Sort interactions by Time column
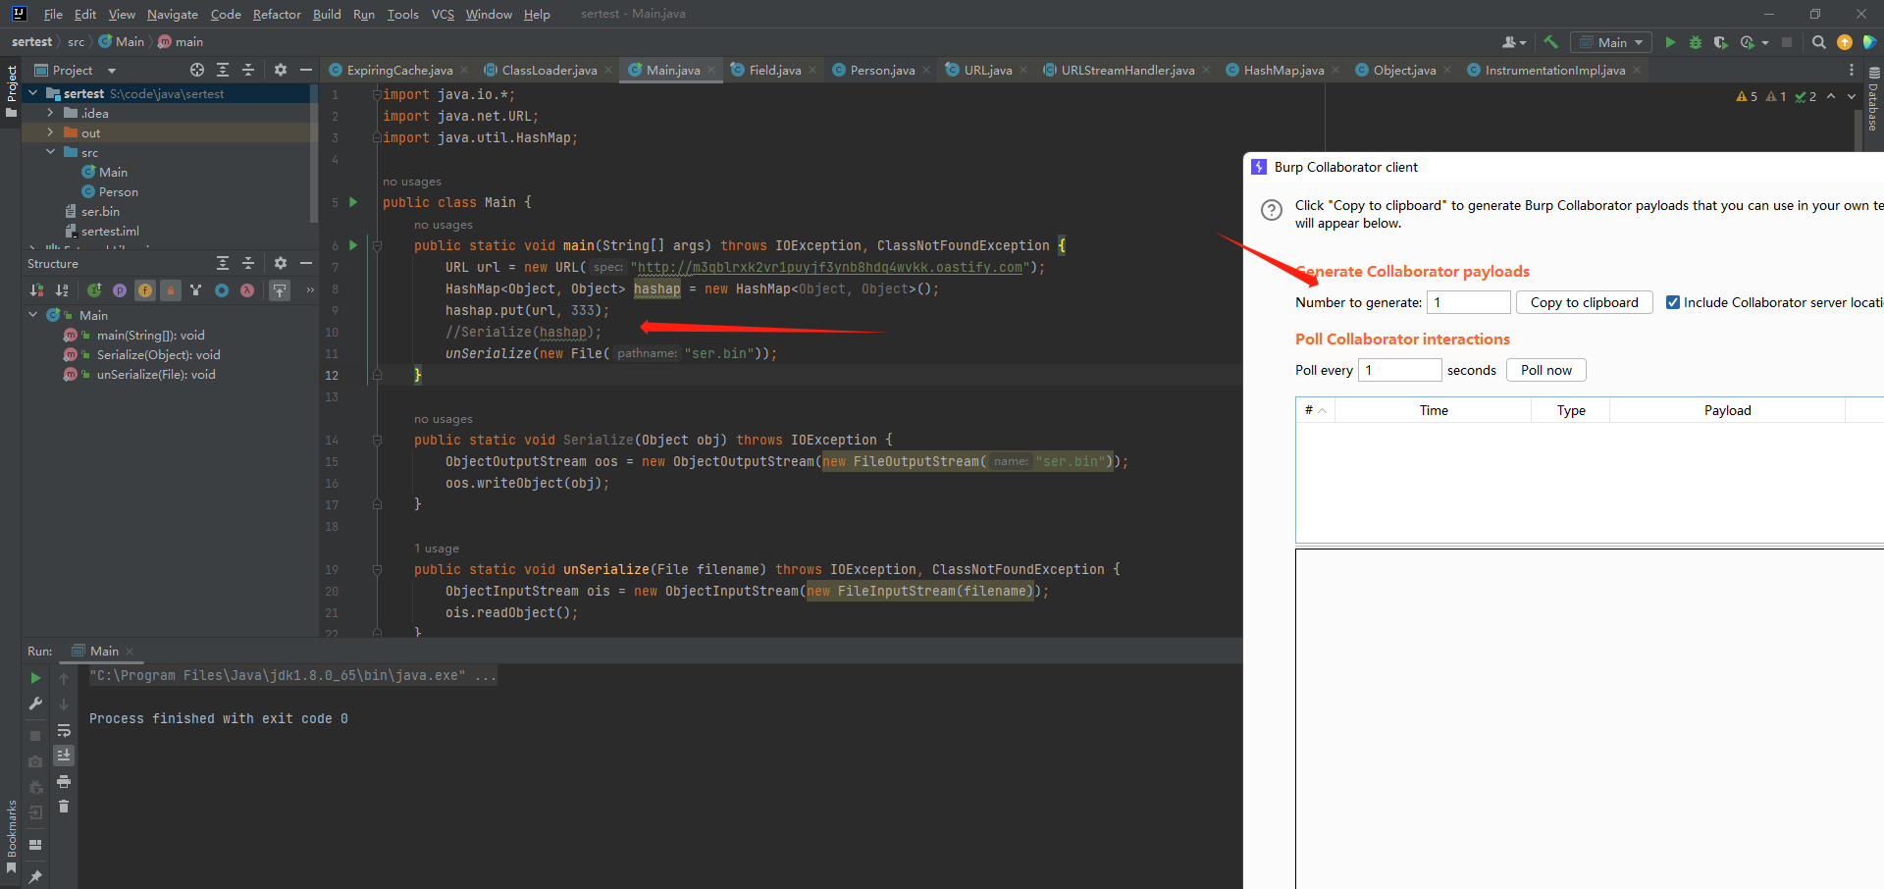The height and width of the screenshot is (889, 1884). click(x=1433, y=410)
